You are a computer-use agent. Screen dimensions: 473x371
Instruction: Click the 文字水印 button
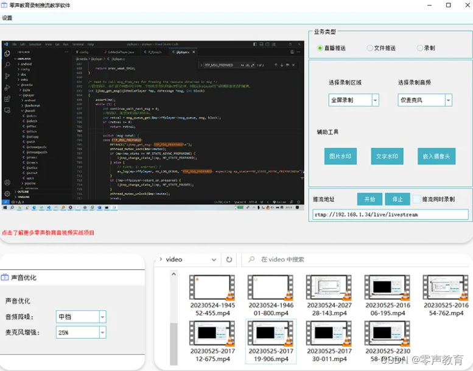[387, 156]
